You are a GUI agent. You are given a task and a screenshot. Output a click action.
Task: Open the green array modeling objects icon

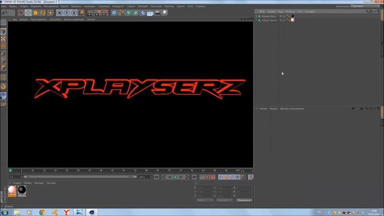pos(136,13)
